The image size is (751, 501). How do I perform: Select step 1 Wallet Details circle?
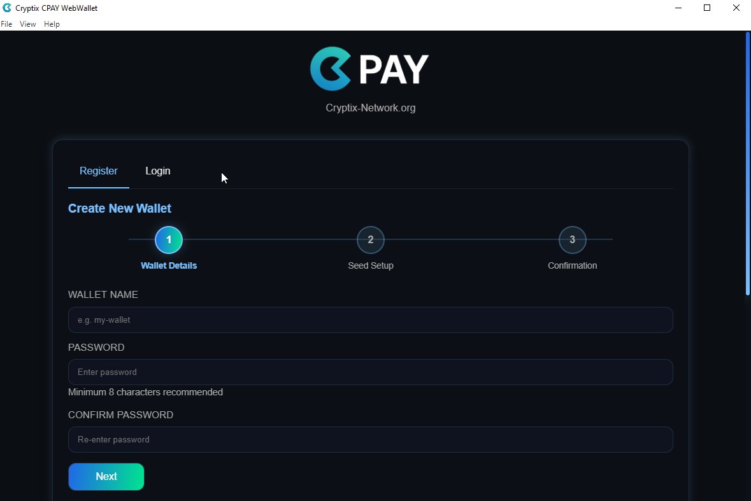pyautogui.click(x=169, y=240)
